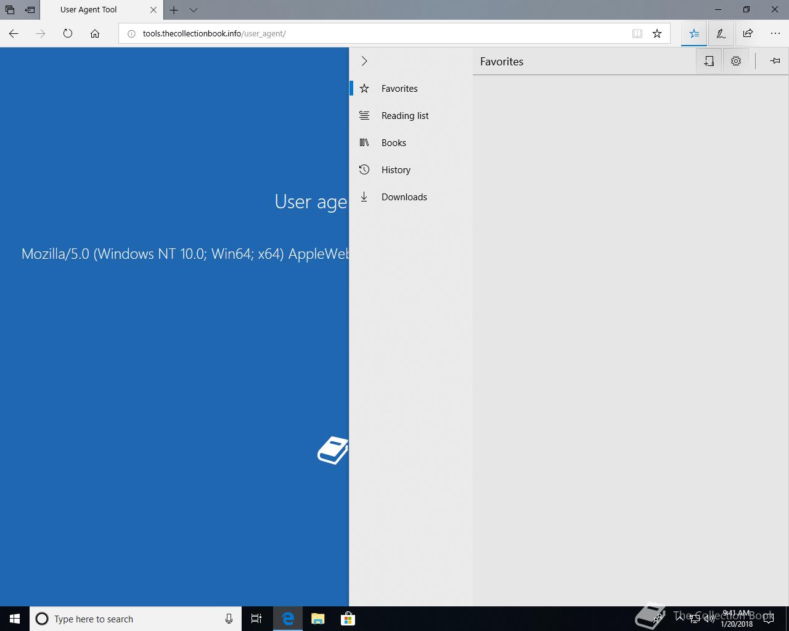Enable Reading view icon

click(x=637, y=34)
